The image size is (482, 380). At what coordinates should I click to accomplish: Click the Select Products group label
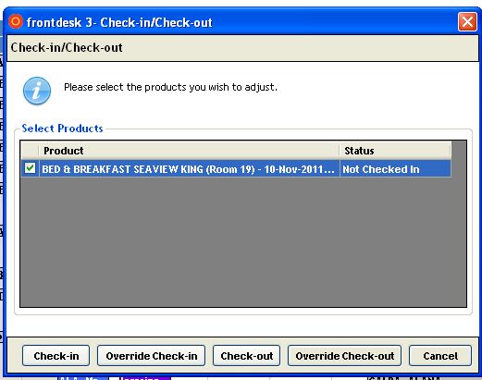[x=62, y=129]
